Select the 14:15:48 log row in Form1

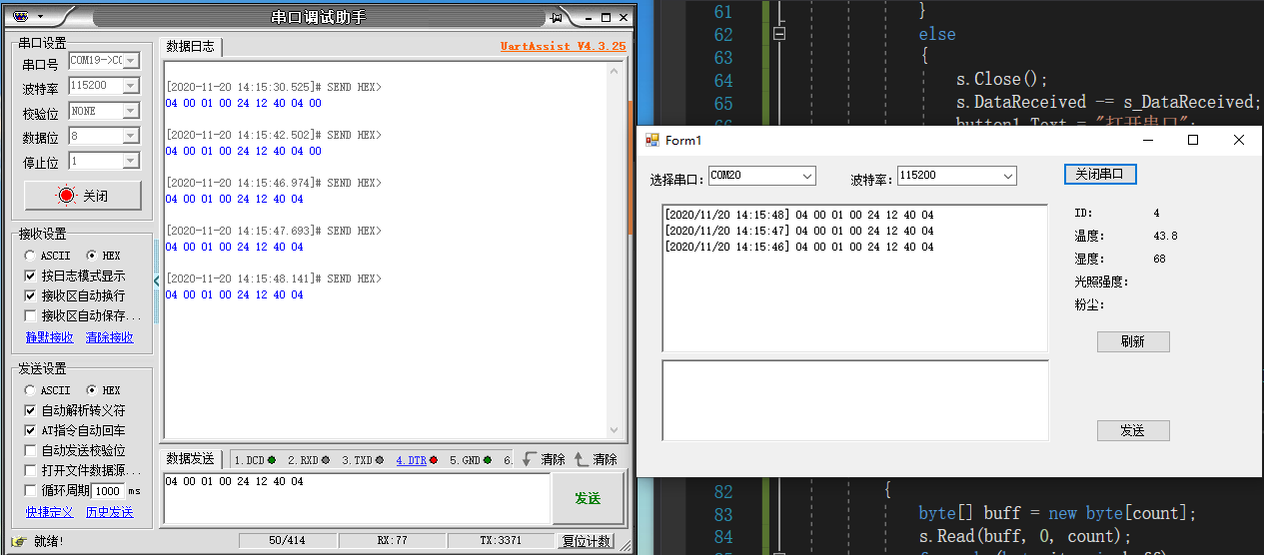[x=799, y=215]
